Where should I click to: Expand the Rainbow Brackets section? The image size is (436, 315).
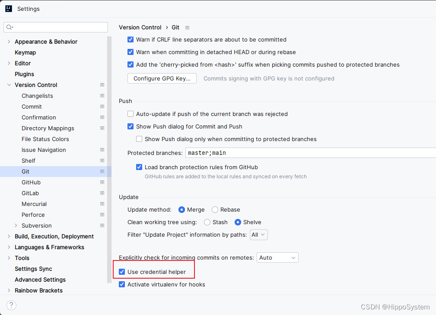[9, 290]
